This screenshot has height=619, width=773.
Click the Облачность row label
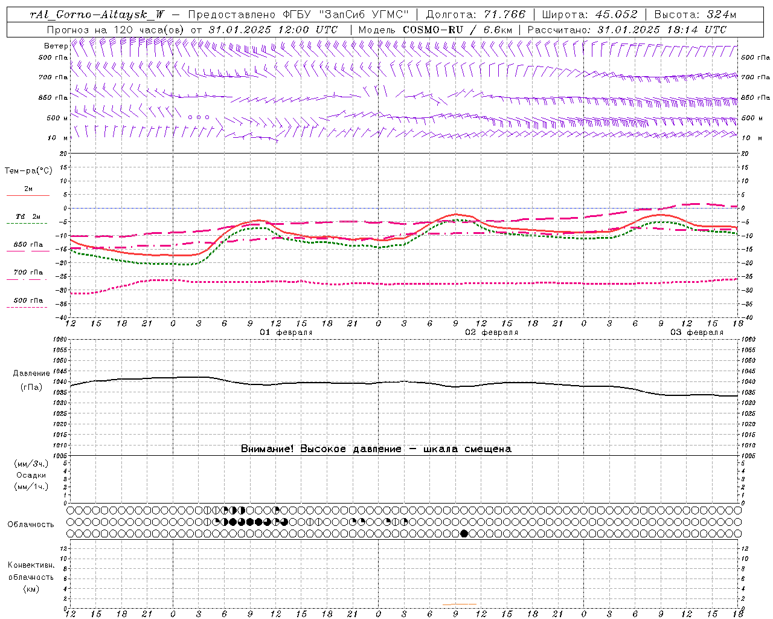(30, 525)
